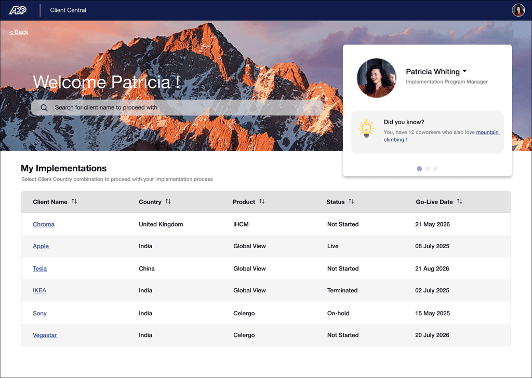Go back using the Back link
The width and height of the screenshot is (532, 378).
tap(19, 32)
